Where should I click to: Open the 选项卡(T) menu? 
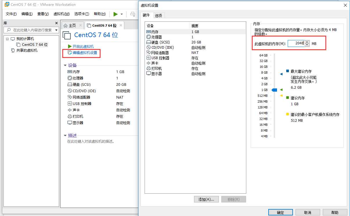click(x=82, y=14)
